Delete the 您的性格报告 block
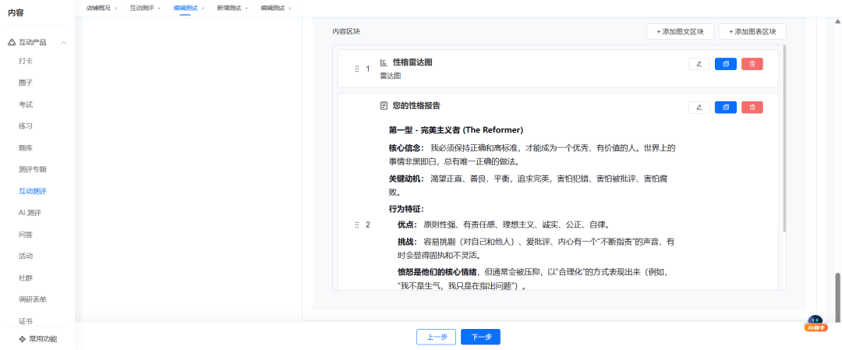The image size is (842, 350). click(752, 108)
